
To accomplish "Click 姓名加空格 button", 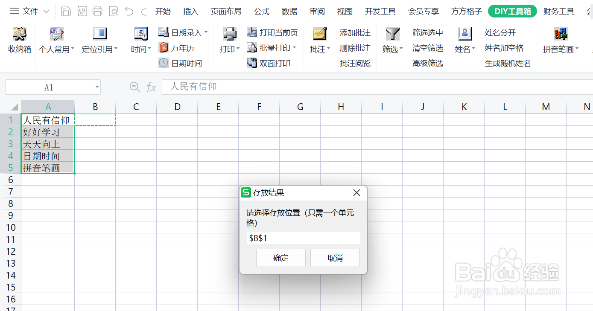I will (x=504, y=48).
